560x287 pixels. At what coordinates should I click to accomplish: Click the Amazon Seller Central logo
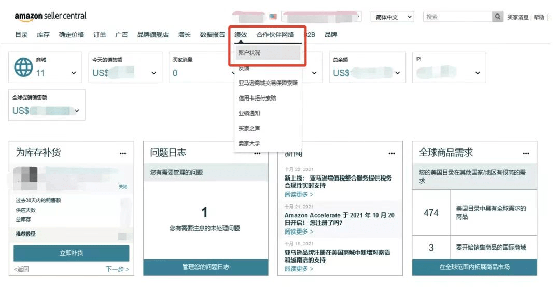coord(50,16)
